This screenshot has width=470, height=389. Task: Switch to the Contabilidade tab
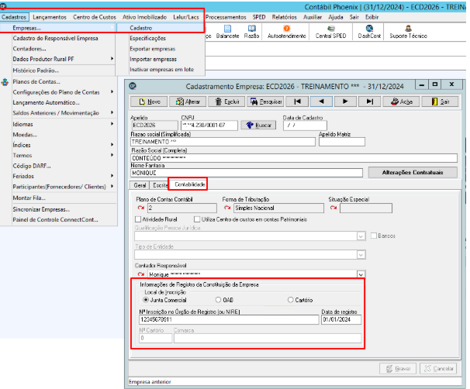click(190, 184)
